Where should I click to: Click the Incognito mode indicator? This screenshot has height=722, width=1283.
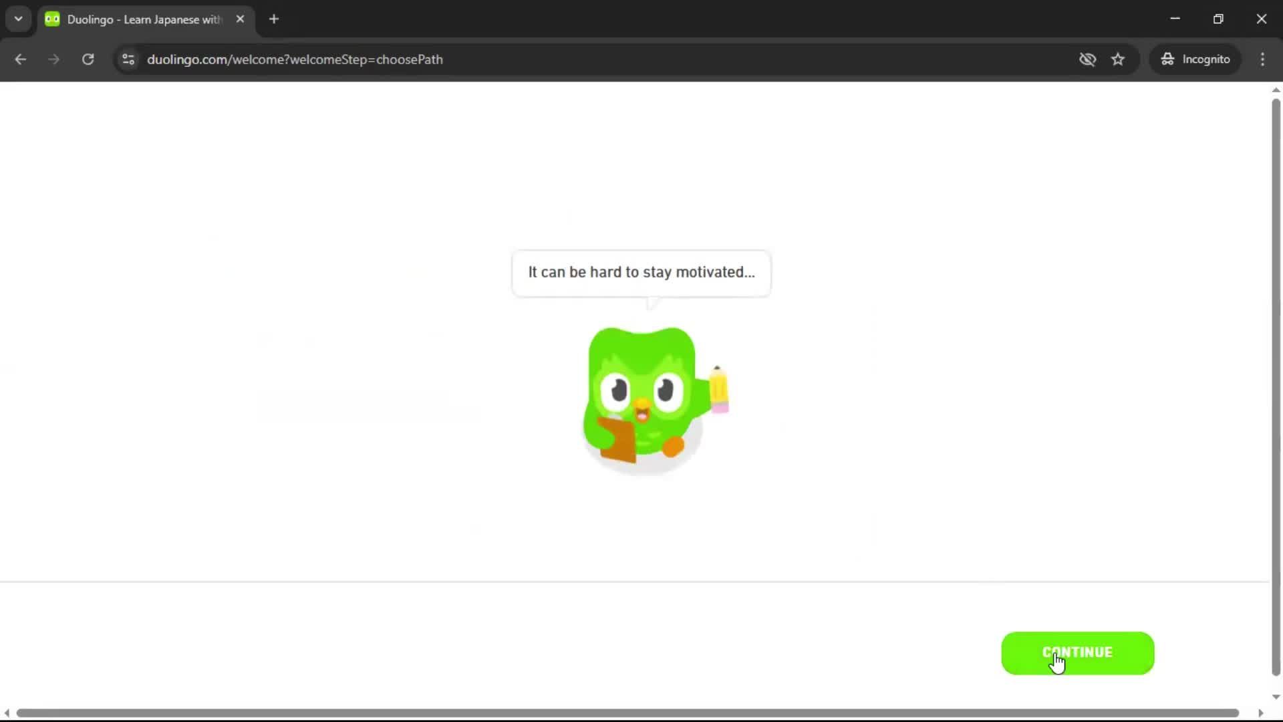click(x=1195, y=59)
